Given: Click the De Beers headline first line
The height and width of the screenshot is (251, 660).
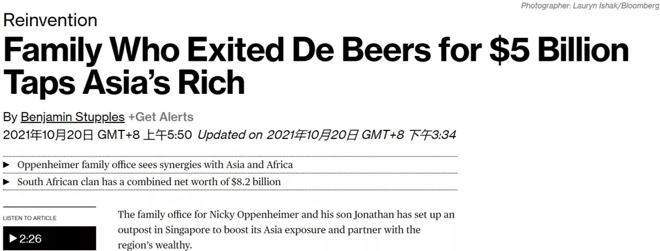Looking at the screenshot, I should pyautogui.click(x=316, y=50).
